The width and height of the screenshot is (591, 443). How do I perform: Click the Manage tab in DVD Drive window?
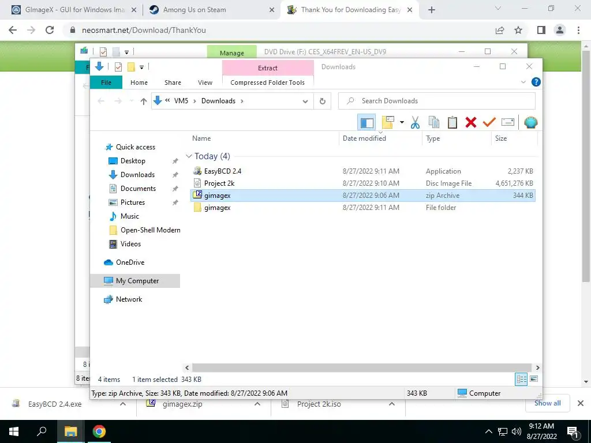pos(232,52)
